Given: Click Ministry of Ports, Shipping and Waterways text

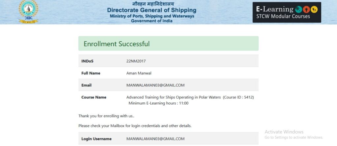Looking at the screenshot, I should [x=152, y=16].
